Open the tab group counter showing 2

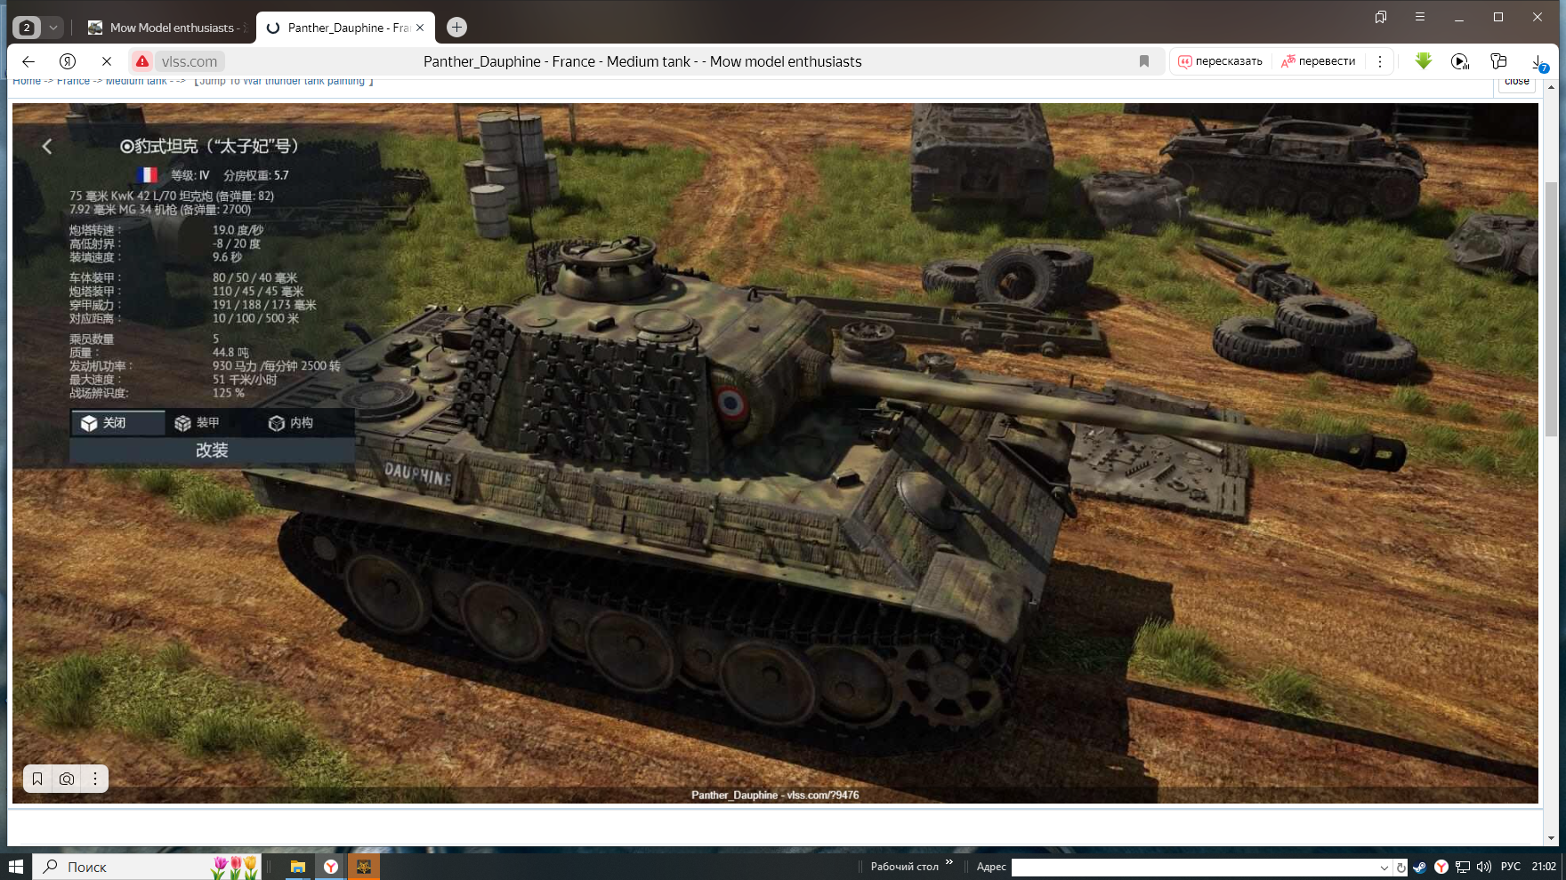[x=27, y=28]
